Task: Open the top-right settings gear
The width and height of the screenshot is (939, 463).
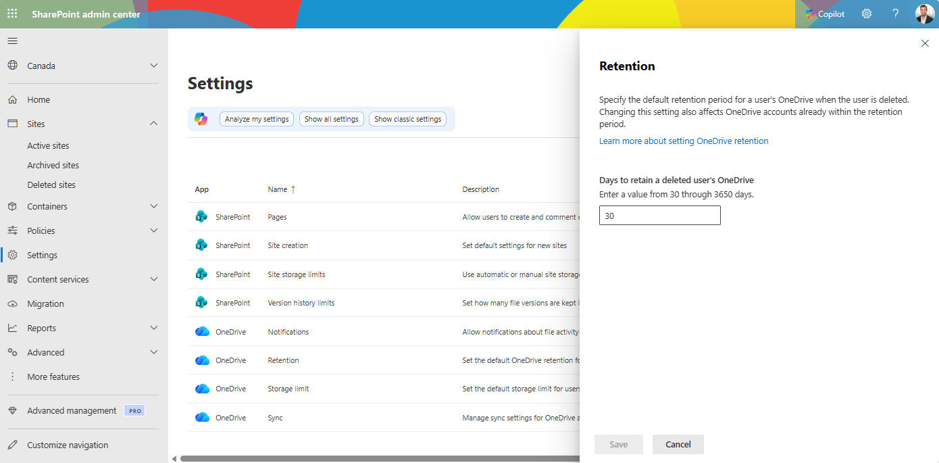Action: 866,14
